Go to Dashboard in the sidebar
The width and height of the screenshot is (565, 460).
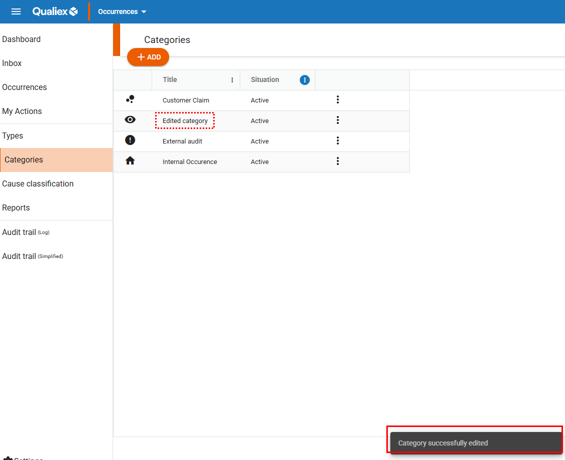(22, 39)
